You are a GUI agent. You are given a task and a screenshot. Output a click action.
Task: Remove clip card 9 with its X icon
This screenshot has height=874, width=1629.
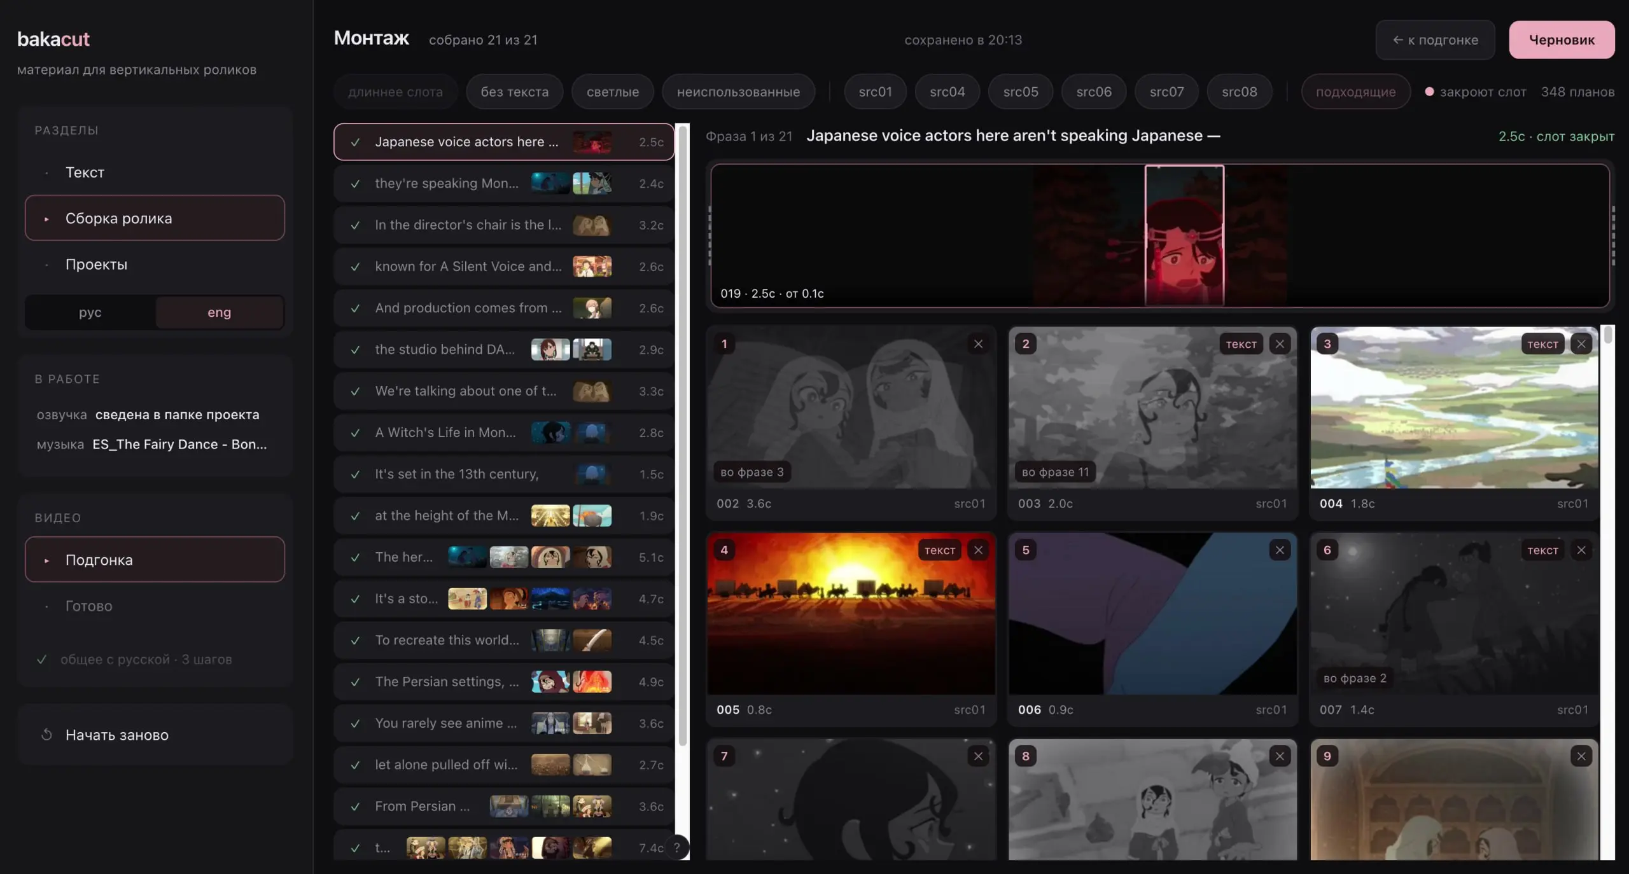[1581, 756]
